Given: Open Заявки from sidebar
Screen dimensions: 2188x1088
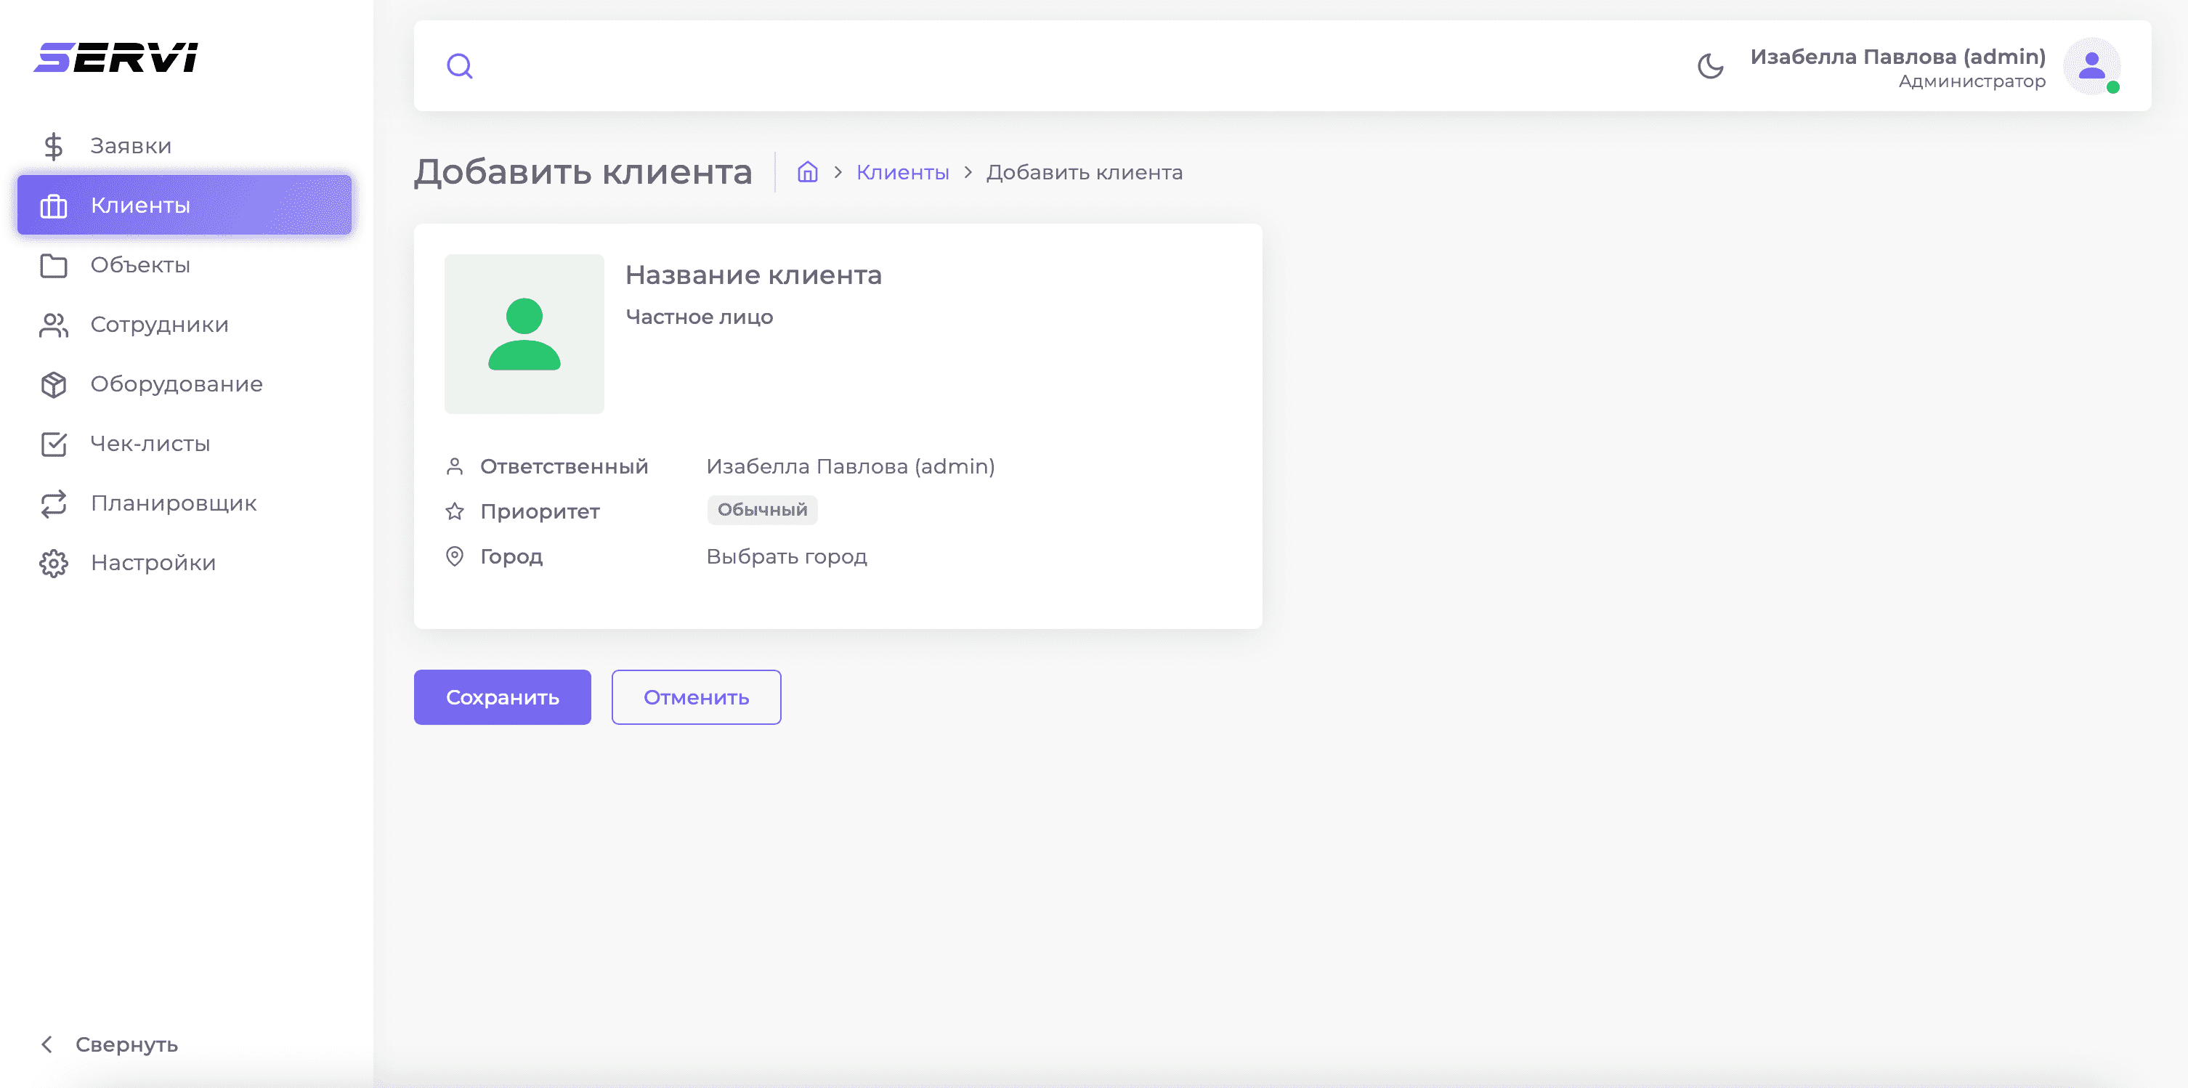Looking at the screenshot, I should coord(131,146).
